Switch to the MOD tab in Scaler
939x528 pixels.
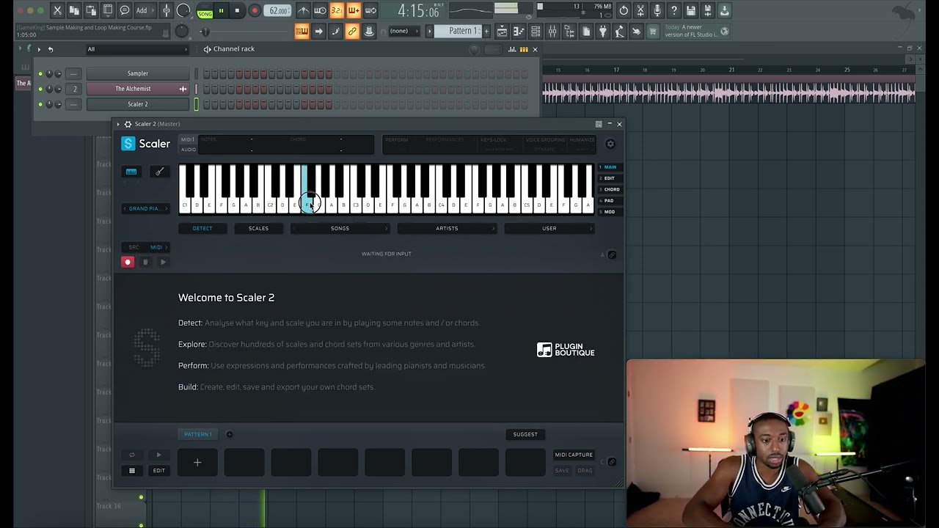click(608, 212)
